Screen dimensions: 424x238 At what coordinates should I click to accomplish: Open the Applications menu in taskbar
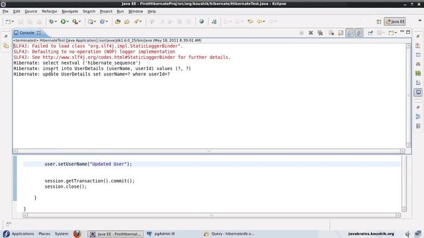pyautogui.click(x=23, y=233)
